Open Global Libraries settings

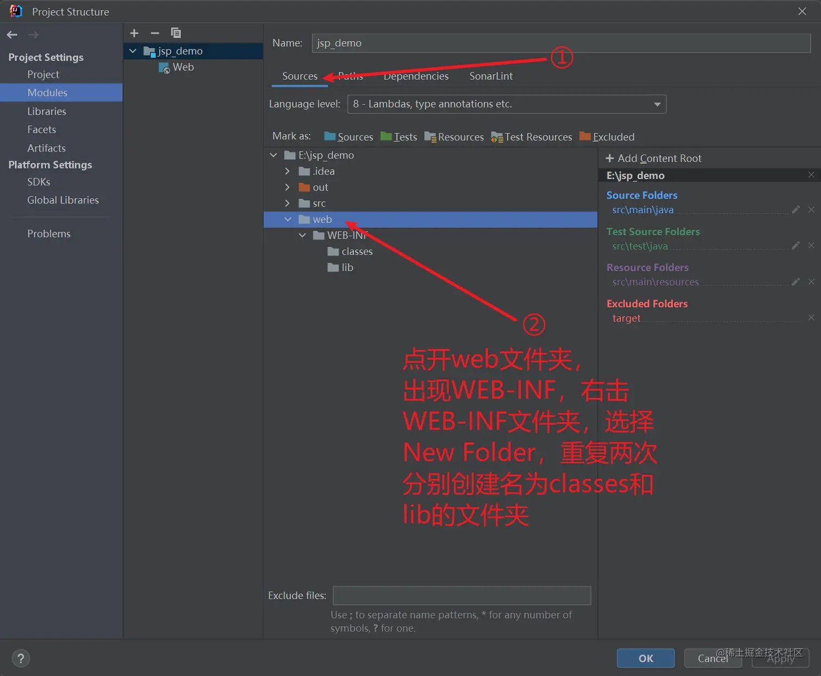(x=63, y=200)
